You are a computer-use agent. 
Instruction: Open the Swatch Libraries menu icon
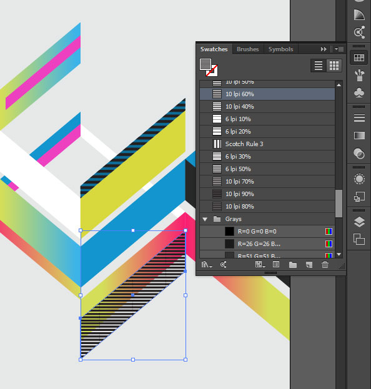pos(207,265)
